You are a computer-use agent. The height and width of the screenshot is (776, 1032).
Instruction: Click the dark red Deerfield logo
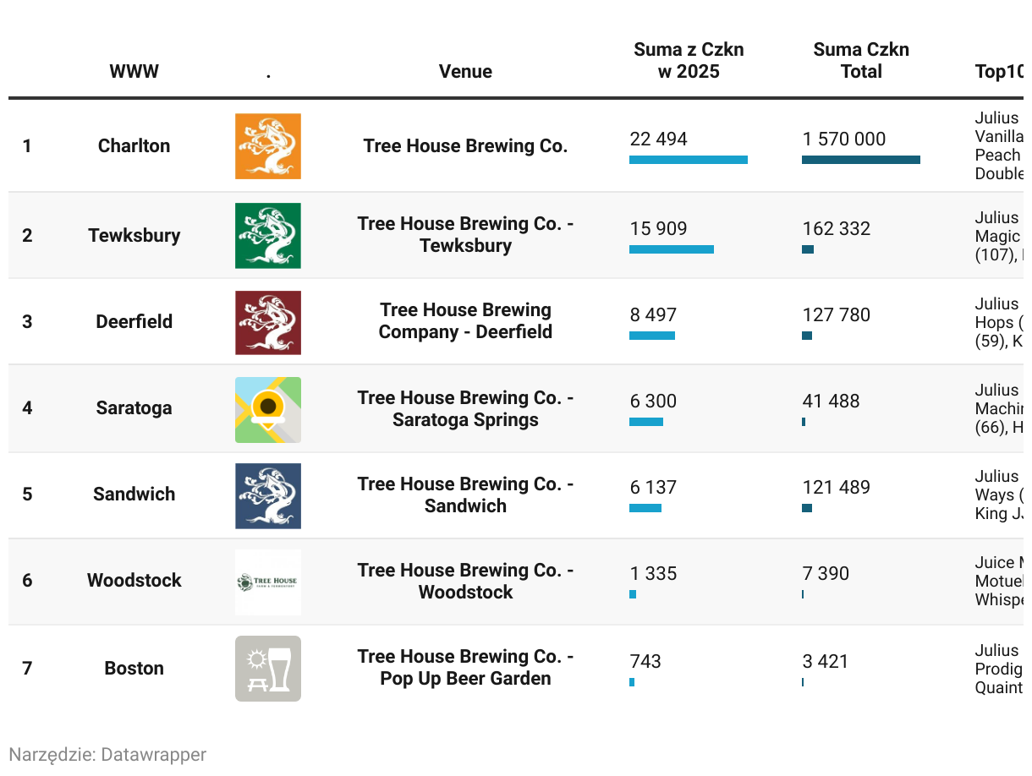pyautogui.click(x=267, y=322)
